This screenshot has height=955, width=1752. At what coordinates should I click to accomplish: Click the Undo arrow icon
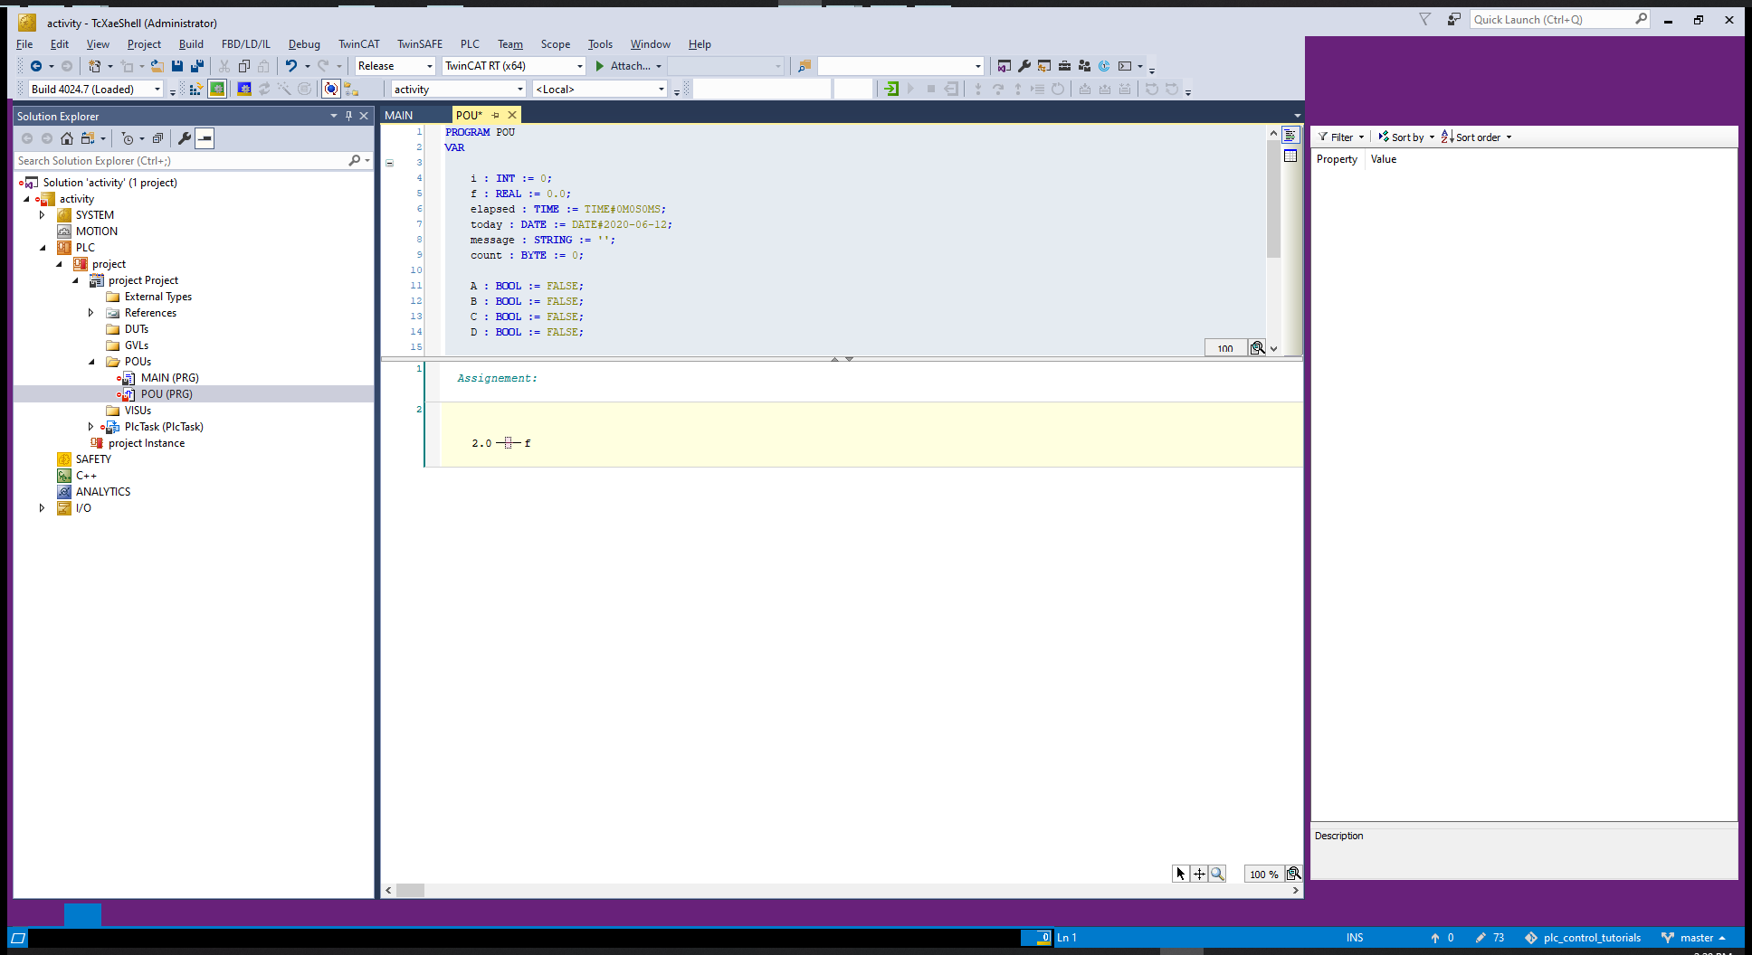[290, 66]
